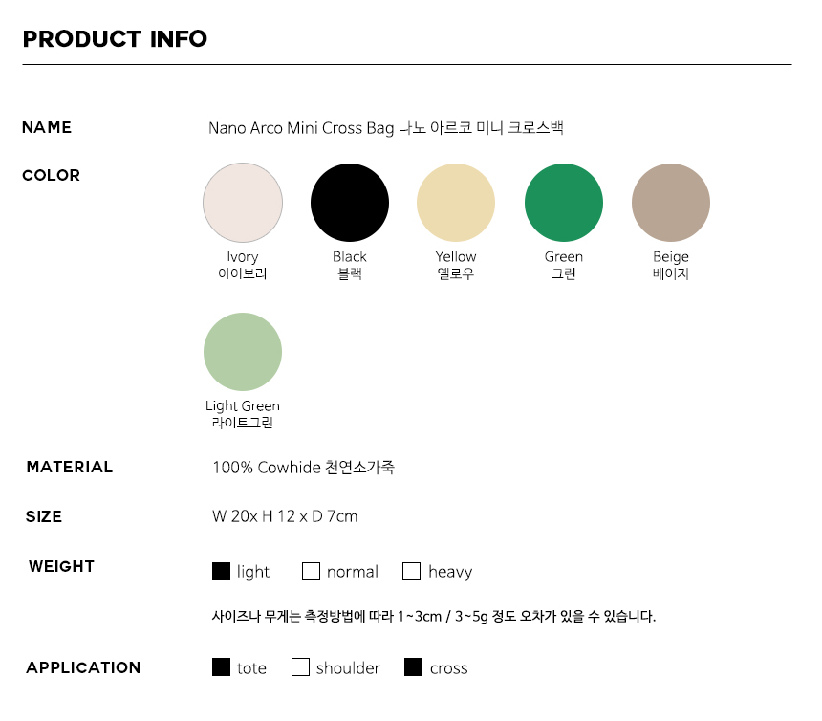Click the size tolerance note in Korean
The width and height of the screenshot is (822, 721).
pyautogui.click(x=434, y=616)
